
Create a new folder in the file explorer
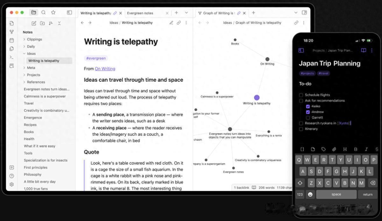pyautogui.click(x=42, y=23)
